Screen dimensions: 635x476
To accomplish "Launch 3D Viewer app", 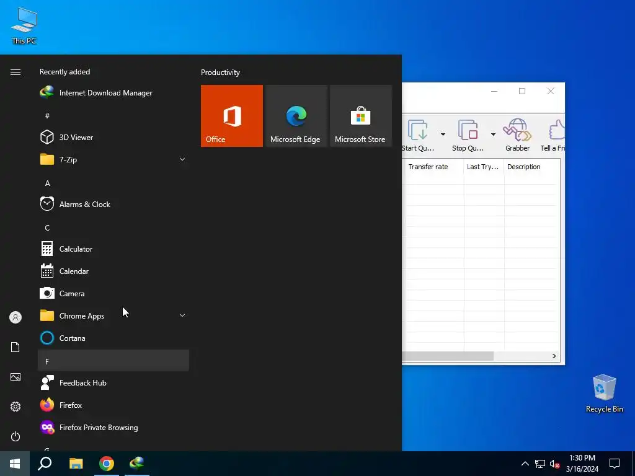I will [113, 137].
